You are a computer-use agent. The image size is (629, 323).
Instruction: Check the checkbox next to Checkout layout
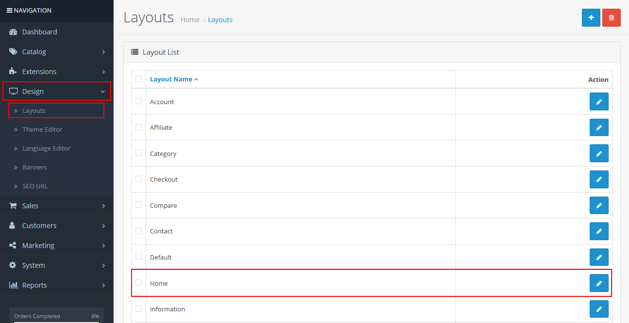point(139,179)
